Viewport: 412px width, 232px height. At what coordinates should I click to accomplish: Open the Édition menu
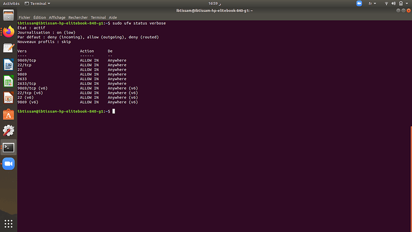coord(39,17)
